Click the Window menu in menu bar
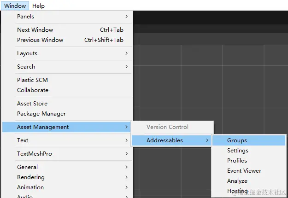The height and width of the screenshot is (198, 288). (x=15, y=6)
